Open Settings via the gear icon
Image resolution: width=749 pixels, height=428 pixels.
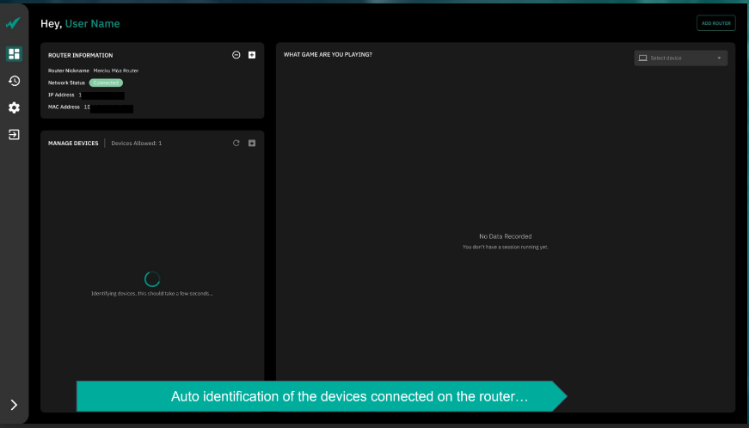[14, 107]
